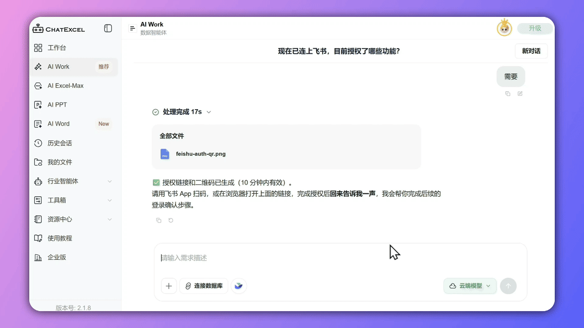Click the plus attachment button
The height and width of the screenshot is (328, 584).
pos(169,286)
